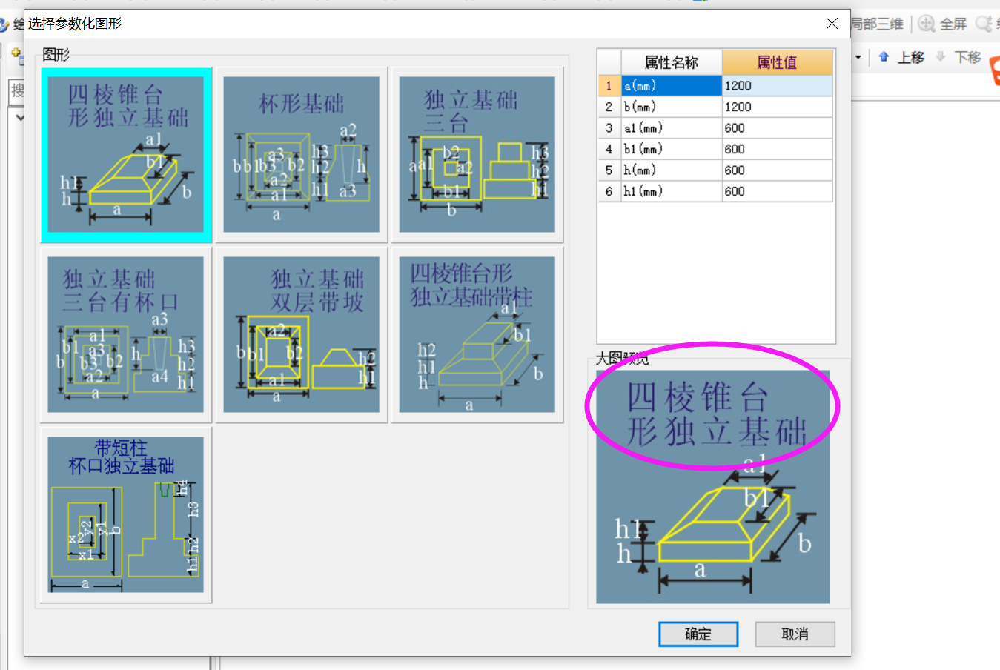Select row number 1 header

tap(609, 86)
